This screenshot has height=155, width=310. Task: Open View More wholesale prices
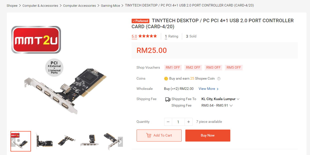(209, 89)
